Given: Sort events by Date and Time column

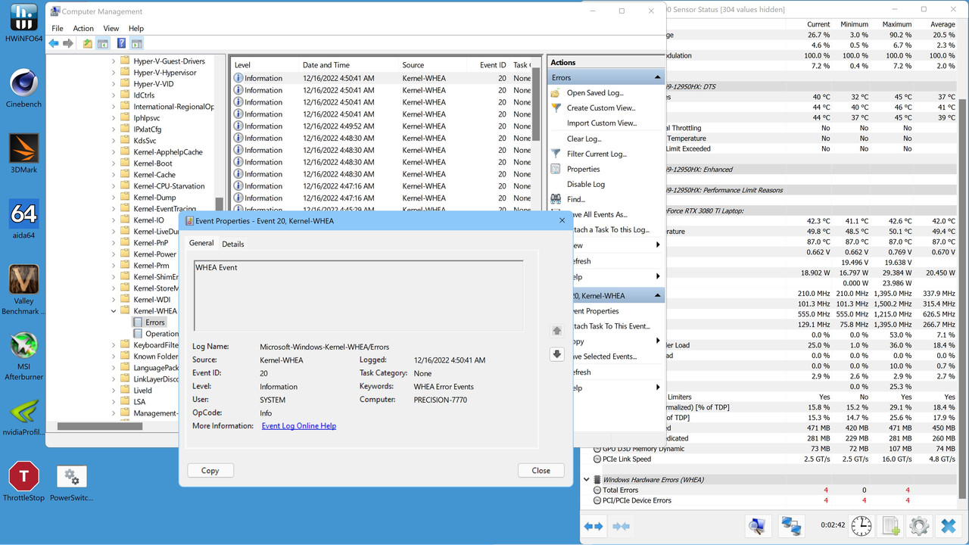Looking at the screenshot, I should (326, 65).
